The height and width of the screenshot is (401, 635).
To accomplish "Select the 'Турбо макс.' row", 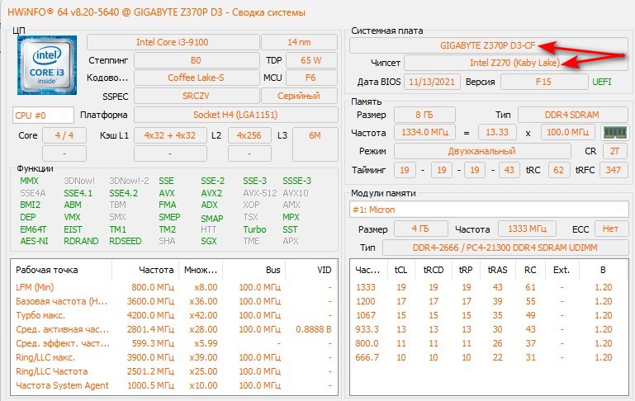I will pos(174,315).
